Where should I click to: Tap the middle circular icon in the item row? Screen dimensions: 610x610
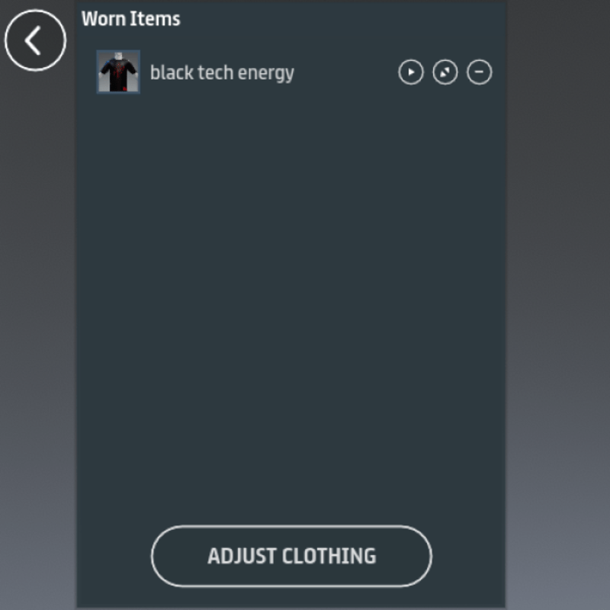[x=445, y=72]
